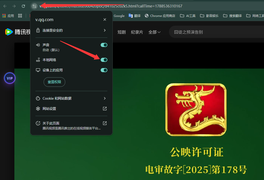Open the Apps grid shortcut in bookmarks bar

pos(8,16)
